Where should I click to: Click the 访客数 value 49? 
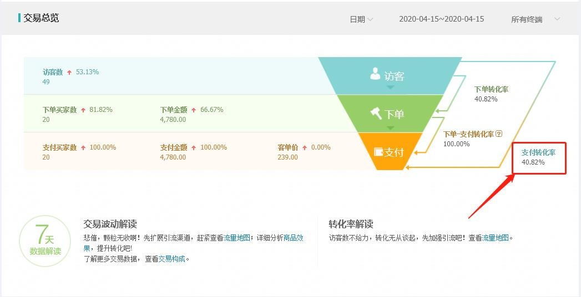pyautogui.click(x=46, y=82)
